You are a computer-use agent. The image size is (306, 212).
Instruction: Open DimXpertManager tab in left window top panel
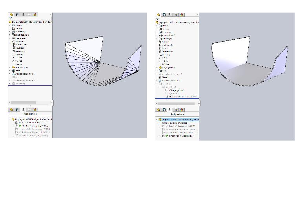click(x=29, y=15)
